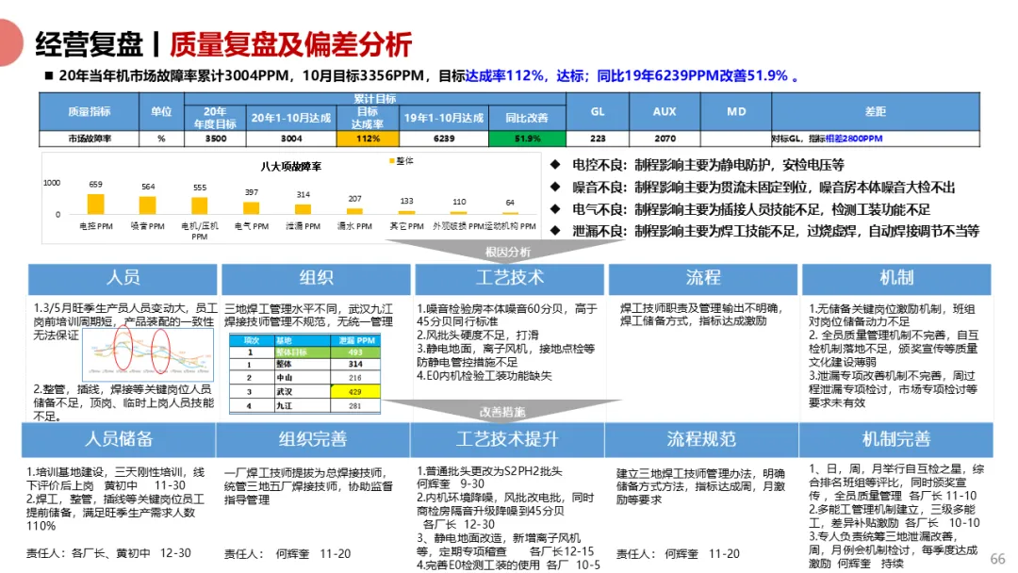This screenshot has height=573, width=1018.
Task: Select the MD column header
Action: pyautogui.click(x=735, y=111)
